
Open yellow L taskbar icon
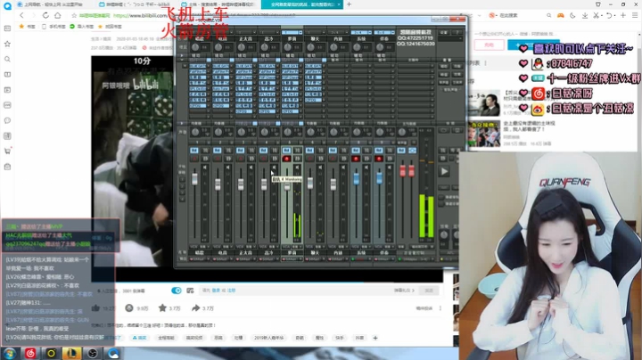point(71,353)
